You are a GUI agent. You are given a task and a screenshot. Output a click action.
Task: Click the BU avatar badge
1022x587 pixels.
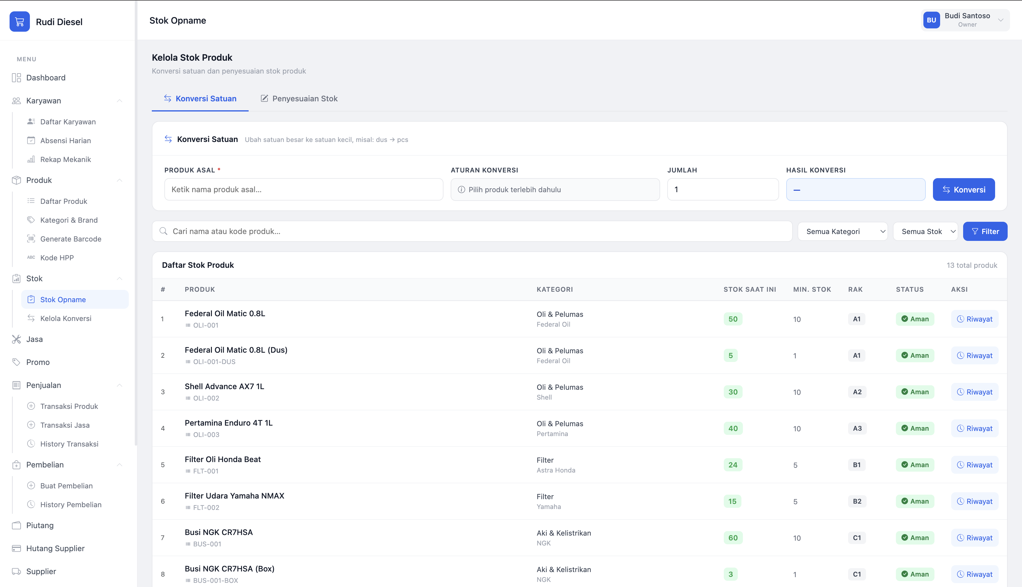pyautogui.click(x=931, y=20)
